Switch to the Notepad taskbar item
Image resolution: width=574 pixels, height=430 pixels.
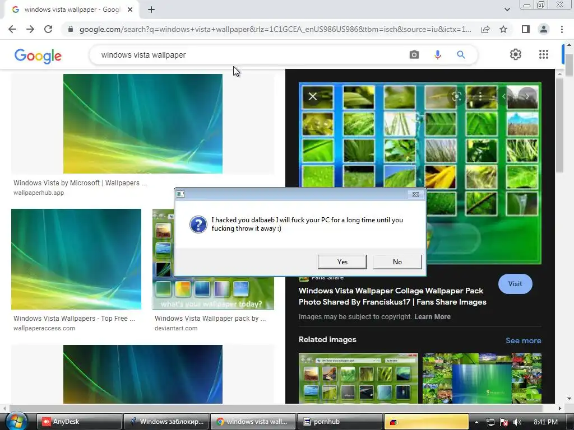(340, 422)
